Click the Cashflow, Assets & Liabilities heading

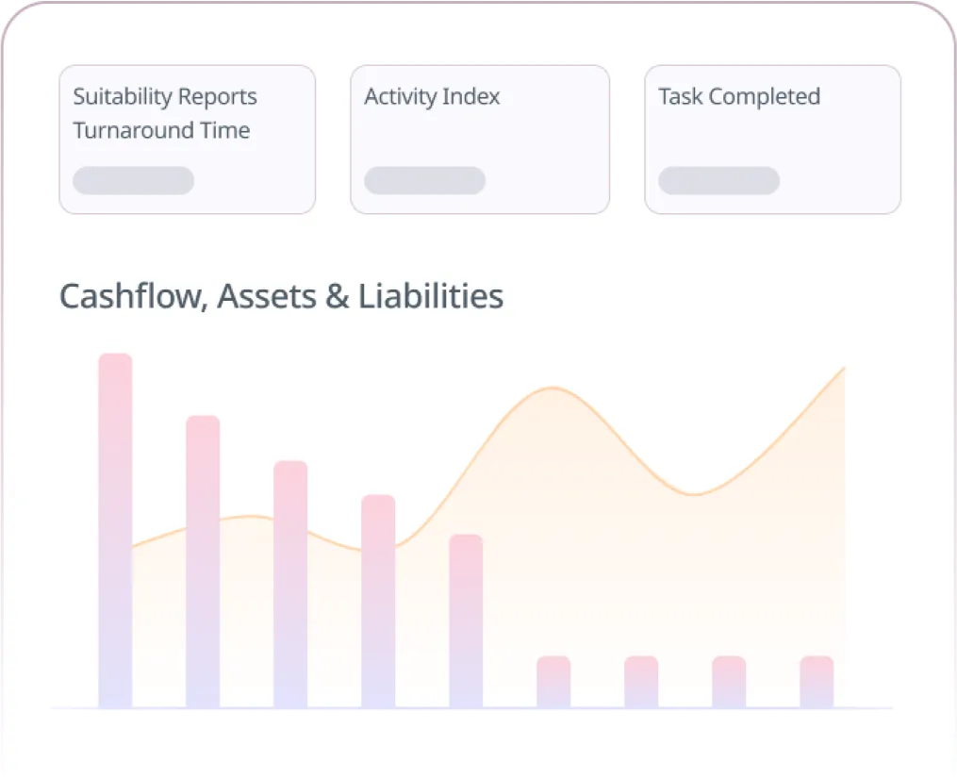coord(281,296)
